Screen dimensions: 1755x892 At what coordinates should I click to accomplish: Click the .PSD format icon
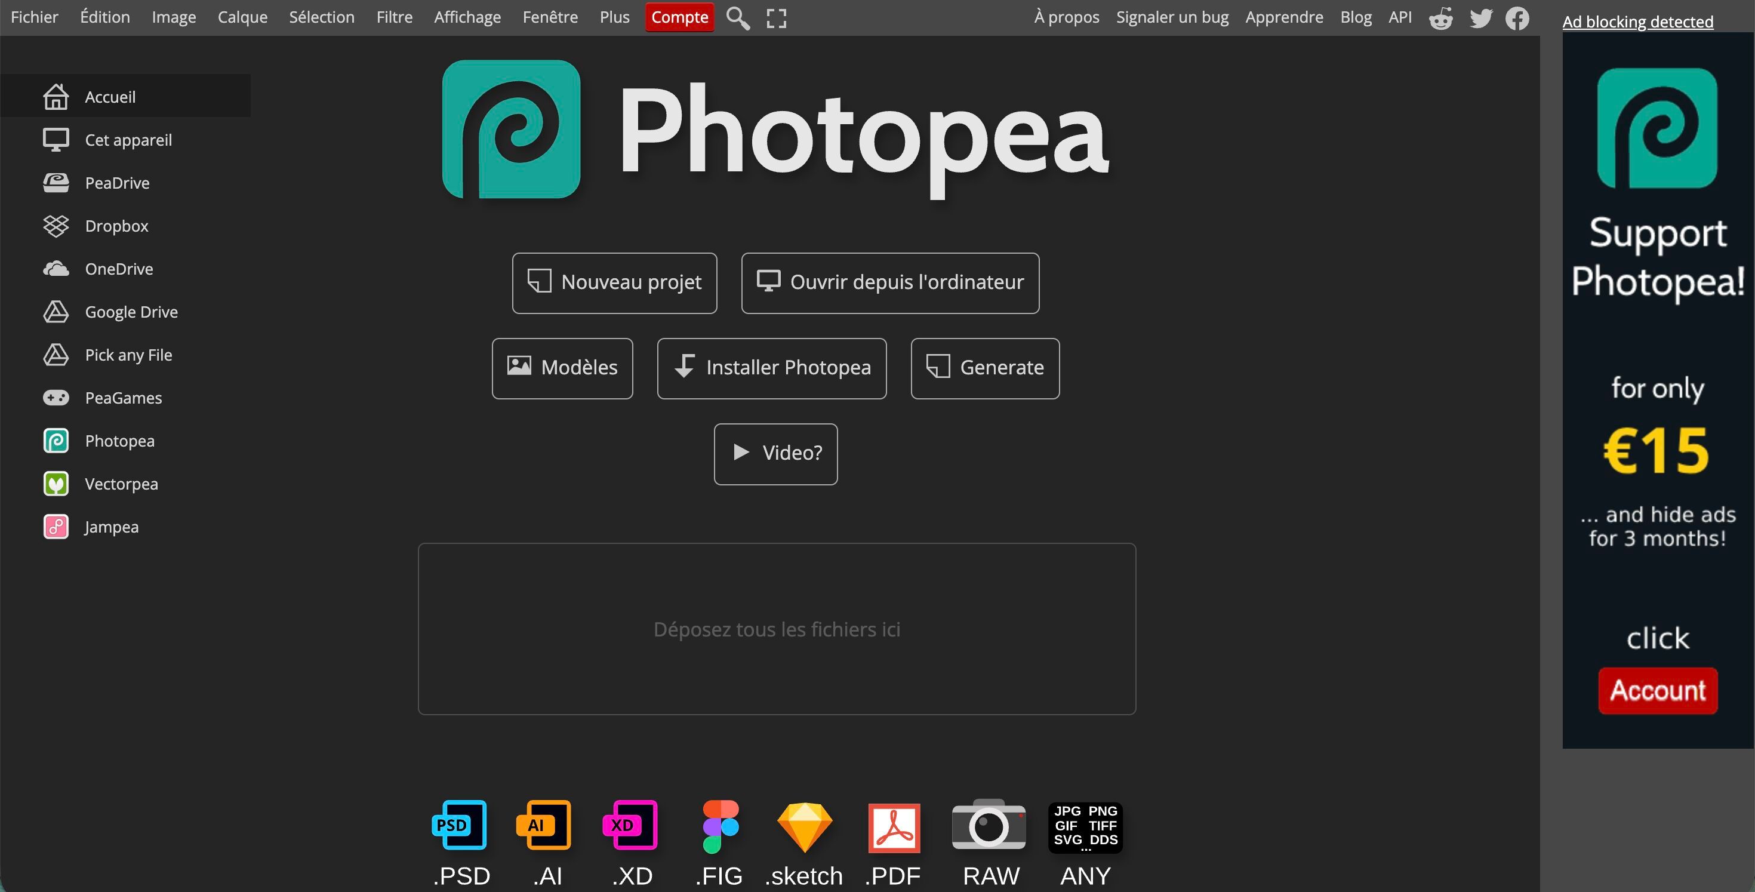pyautogui.click(x=460, y=825)
